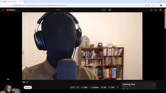Open Chrome media controls icon
The height and width of the screenshot is (93, 166).
[x=158, y=5]
